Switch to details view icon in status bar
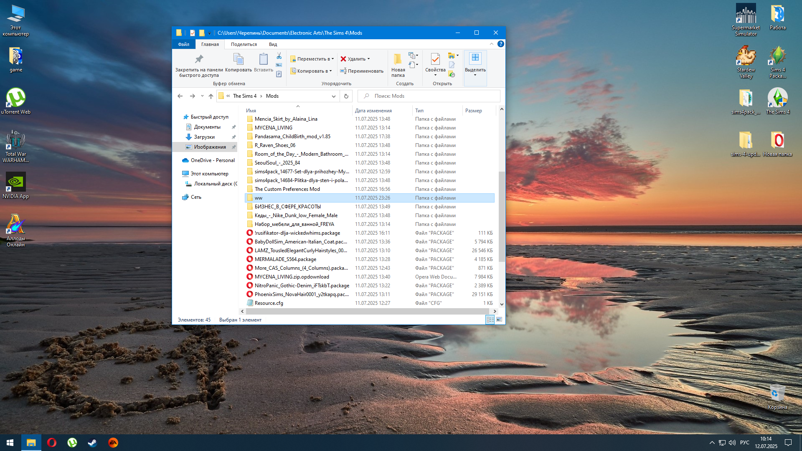Image resolution: width=802 pixels, height=451 pixels. click(x=490, y=319)
